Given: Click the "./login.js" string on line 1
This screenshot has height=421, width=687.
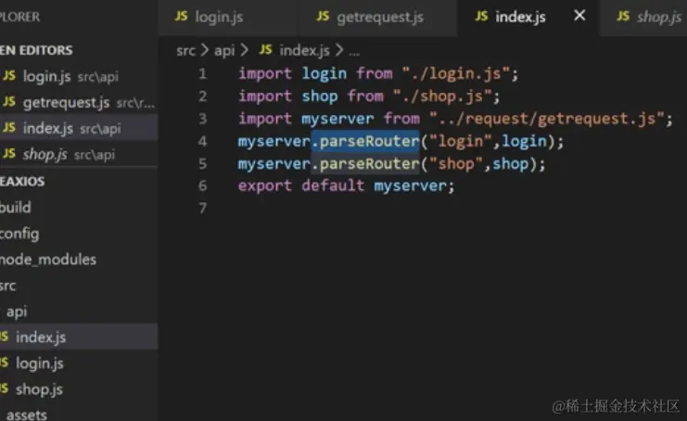Looking at the screenshot, I should pos(456,73).
